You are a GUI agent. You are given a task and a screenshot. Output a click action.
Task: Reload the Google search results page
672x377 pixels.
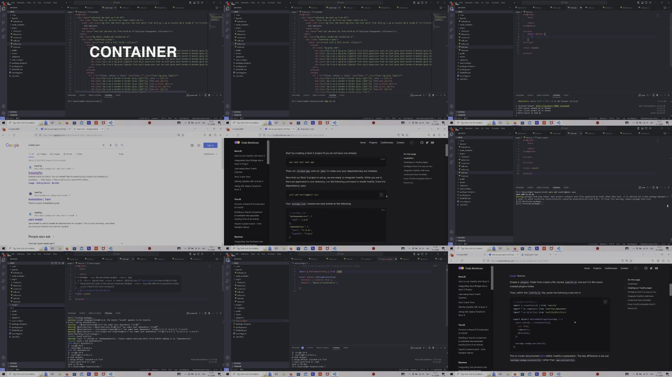point(14,135)
